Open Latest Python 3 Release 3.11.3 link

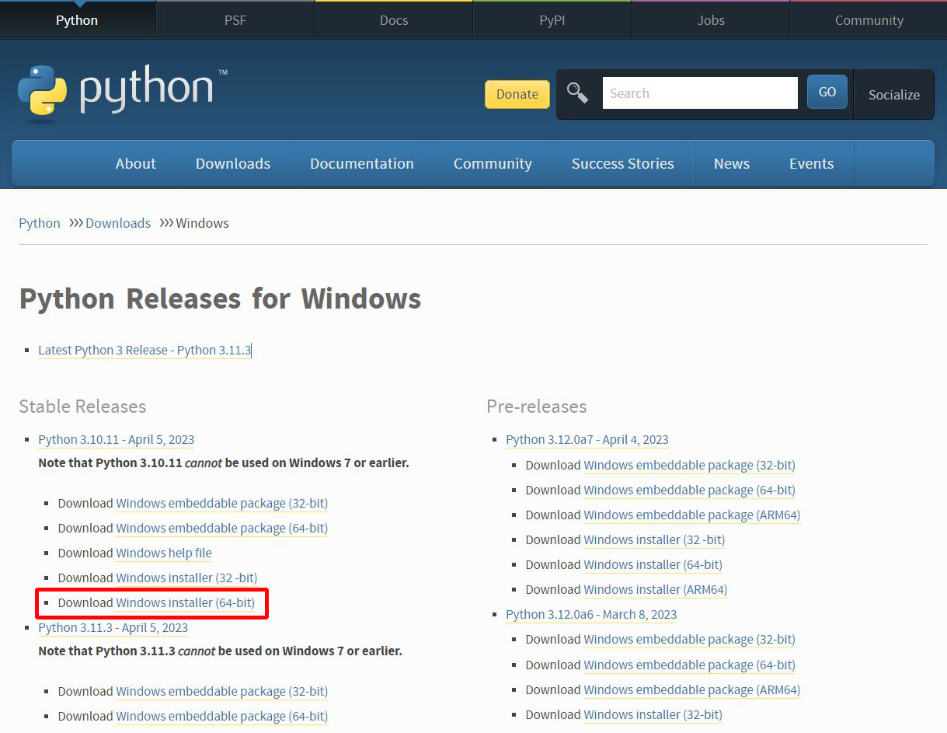click(x=144, y=351)
